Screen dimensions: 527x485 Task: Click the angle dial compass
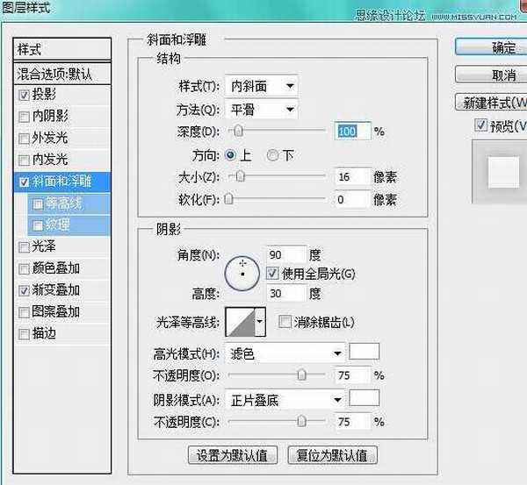(242, 274)
